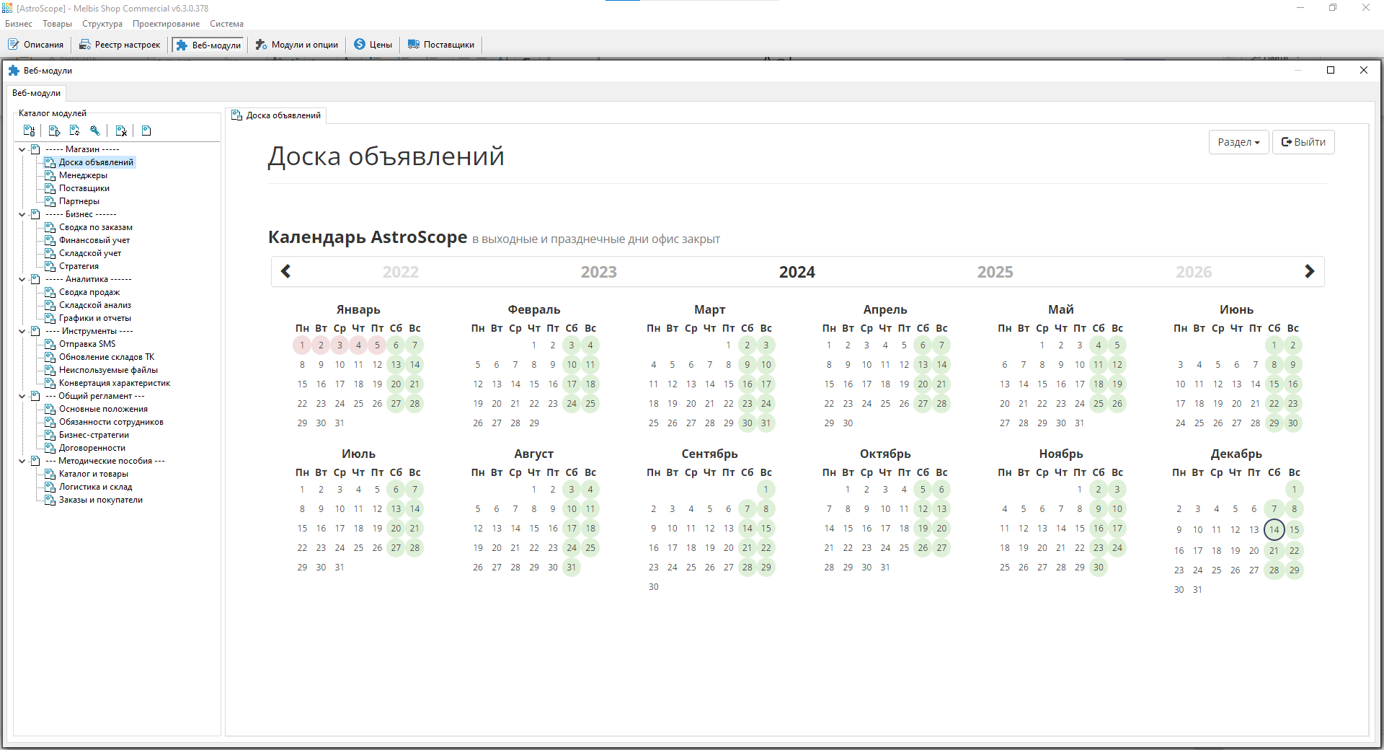Open Цены from the main toolbar
The height and width of the screenshot is (750, 1384).
click(x=373, y=45)
